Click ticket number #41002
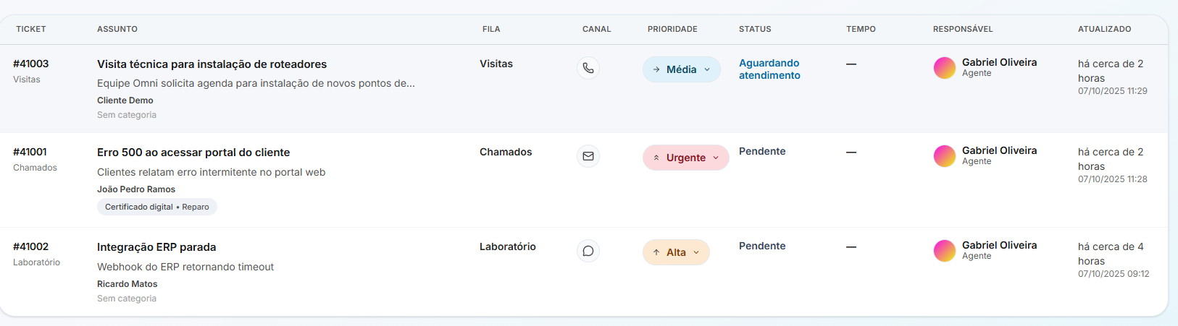 pos(30,246)
